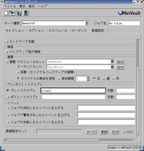Enable the ネットワーク圧縮 checkbox
The height and width of the screenshot is (151, 144).
[x=7, y=41]
